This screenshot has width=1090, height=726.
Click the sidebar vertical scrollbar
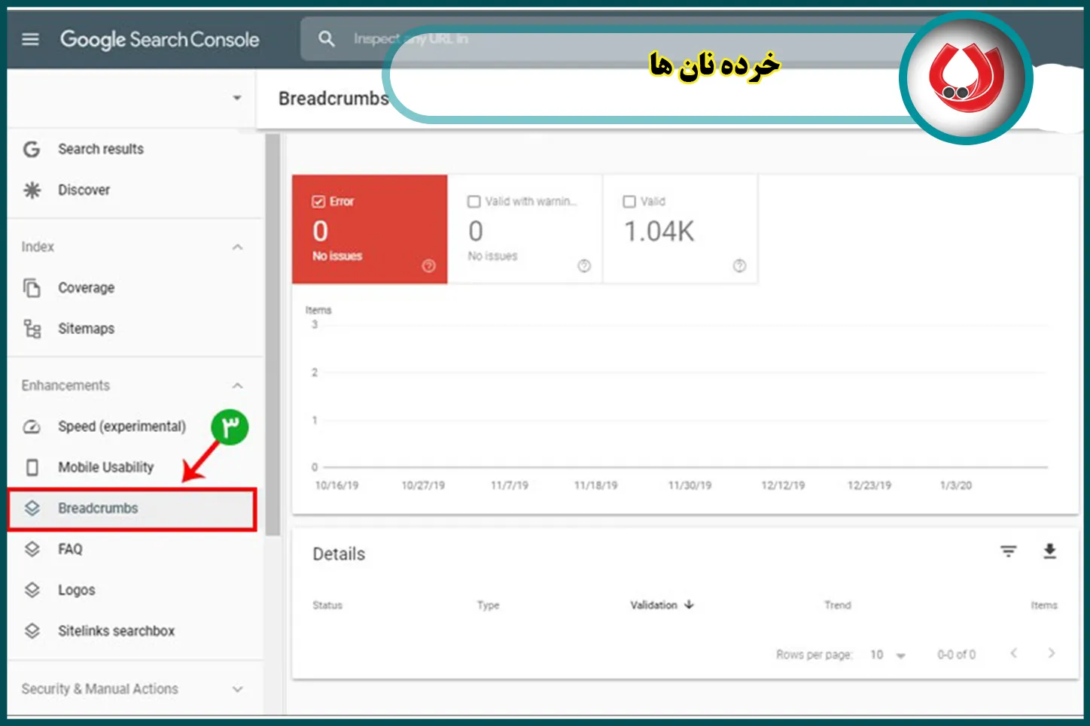(x=272, y=335)
